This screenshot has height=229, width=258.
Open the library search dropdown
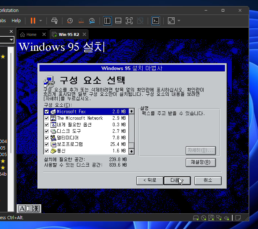11,40
